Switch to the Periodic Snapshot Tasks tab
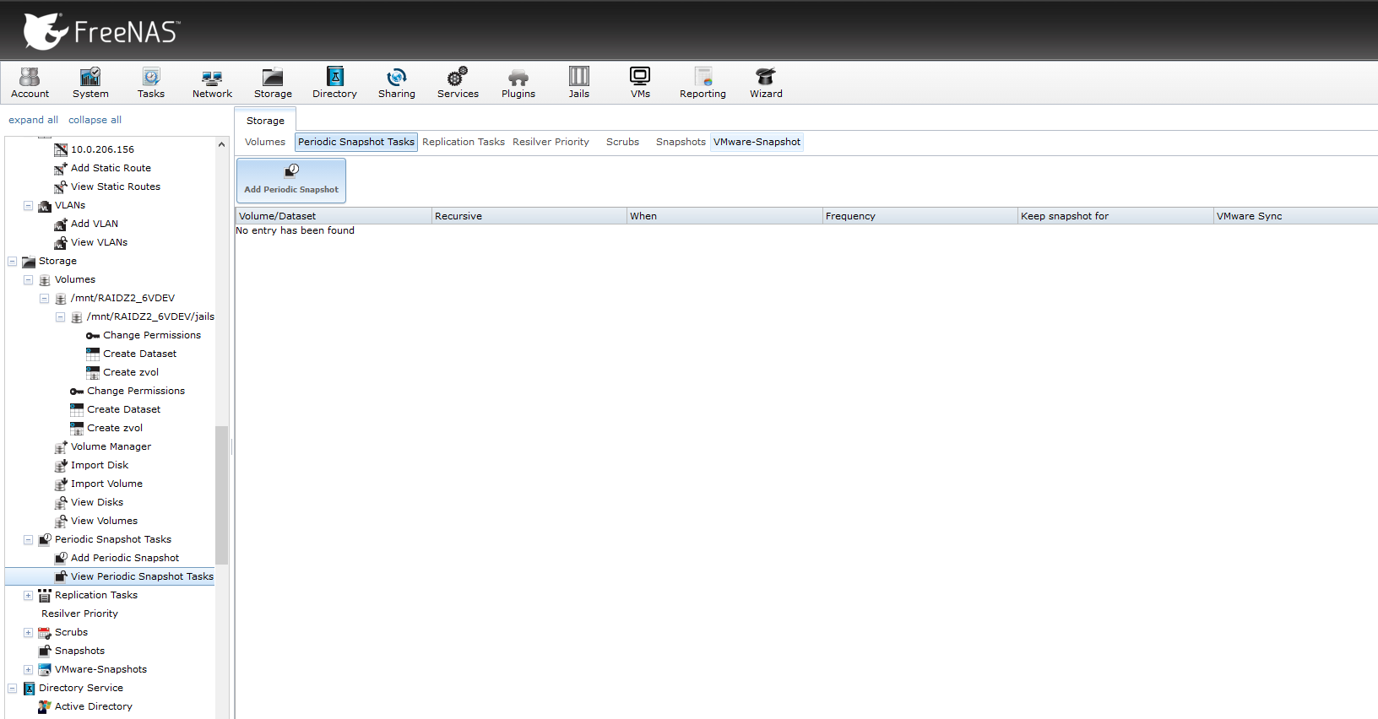The height and width of the screenshot is (719, 1378). pyautogui.click(x=356, y=142)
